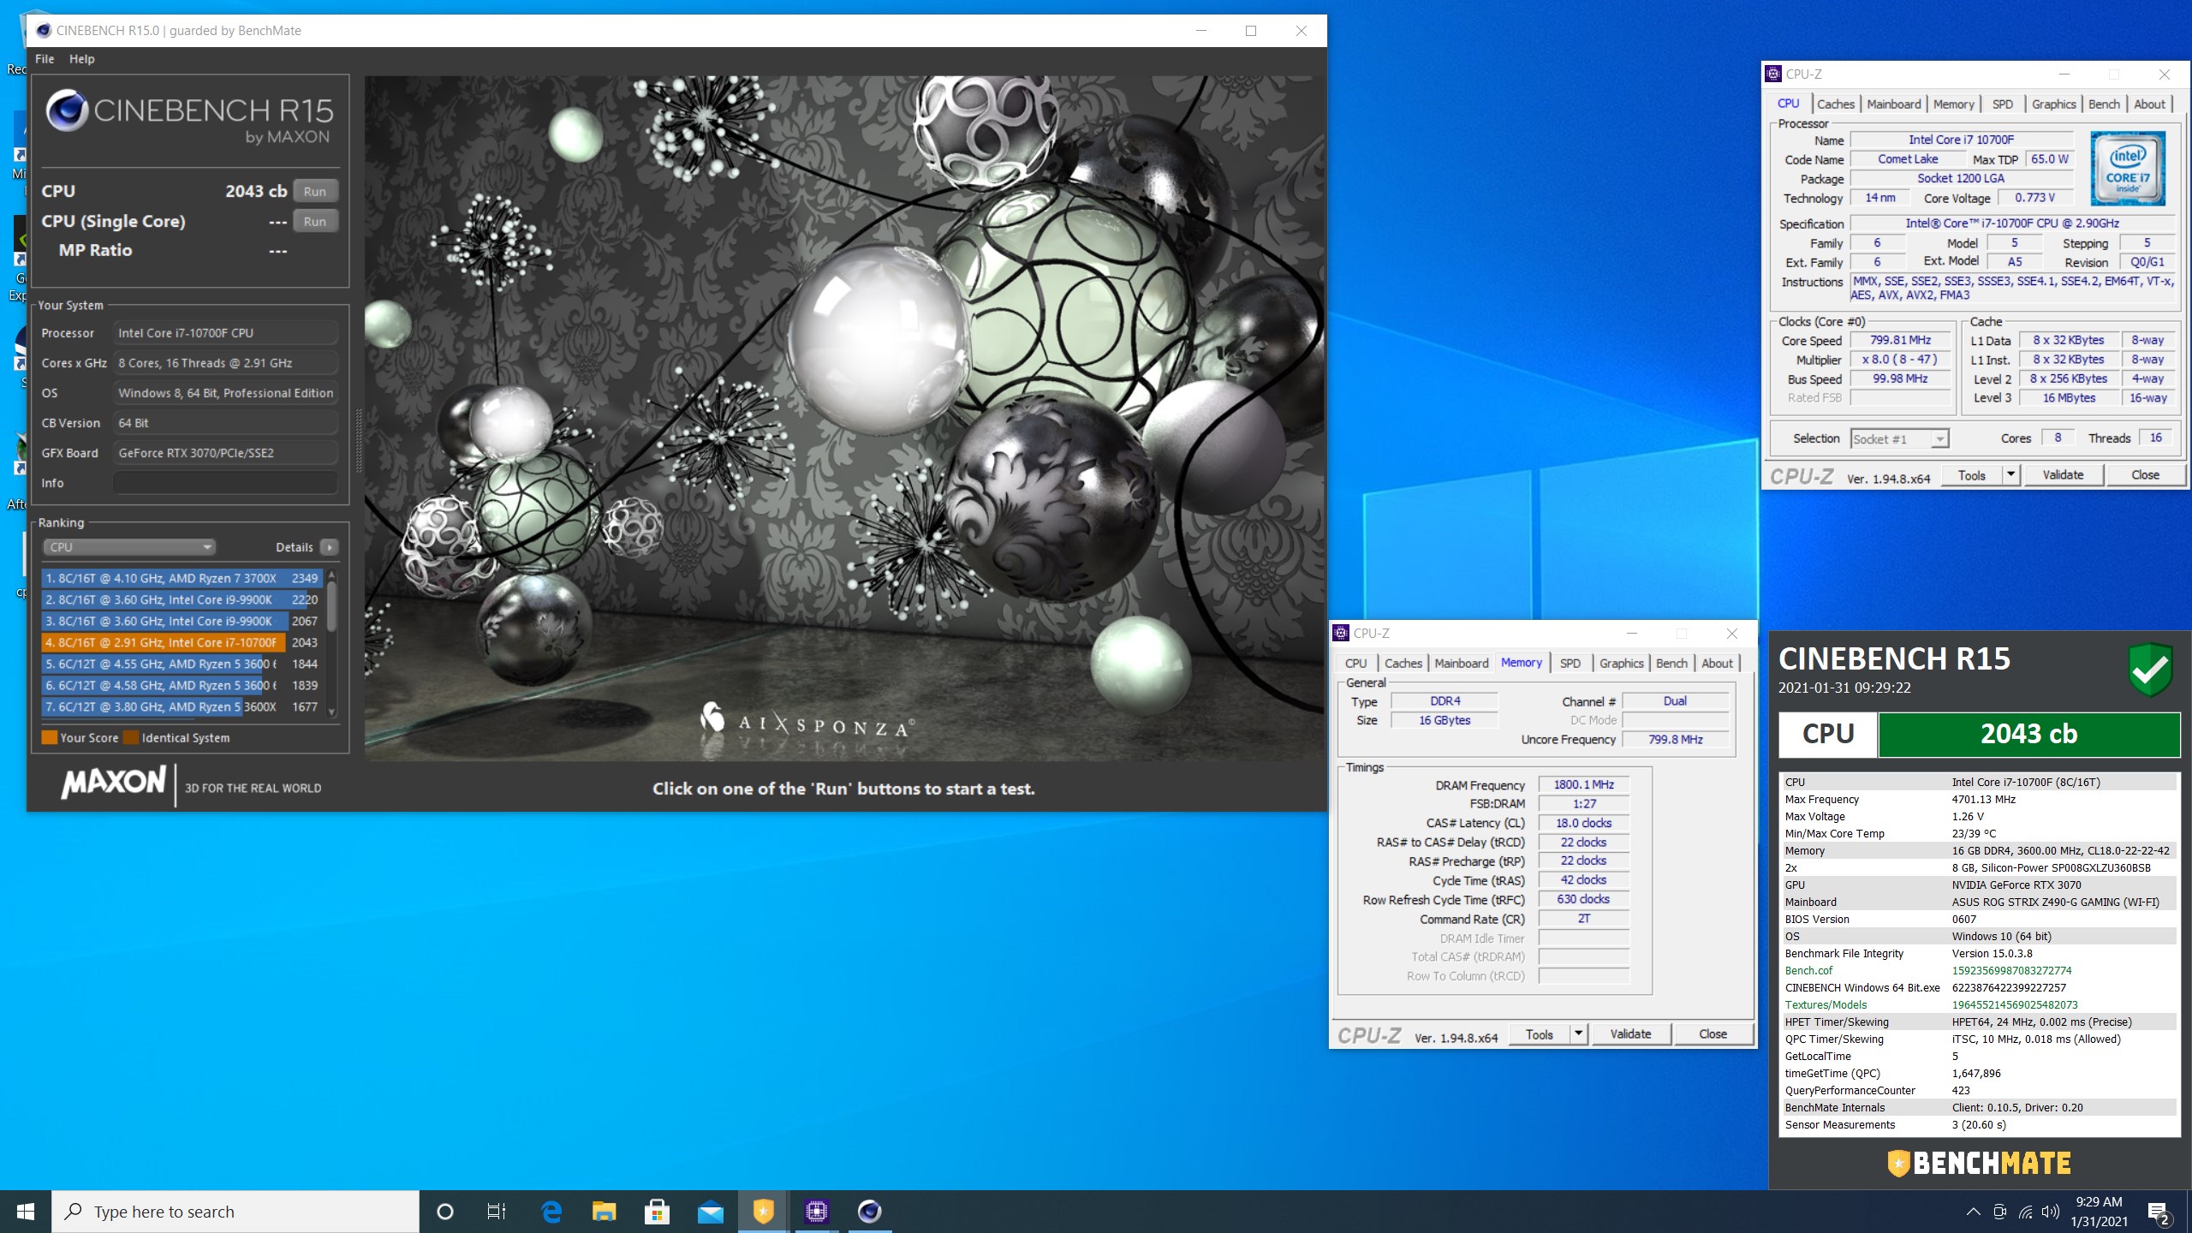This screenshot has width=2192, height=1233.
Task: Click Validate in the top CPU-Z window
Action: [x=2063, y=474]
